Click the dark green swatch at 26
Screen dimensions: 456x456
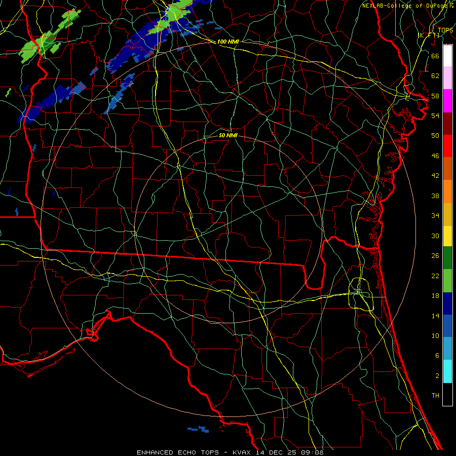[x=447, y=258]
